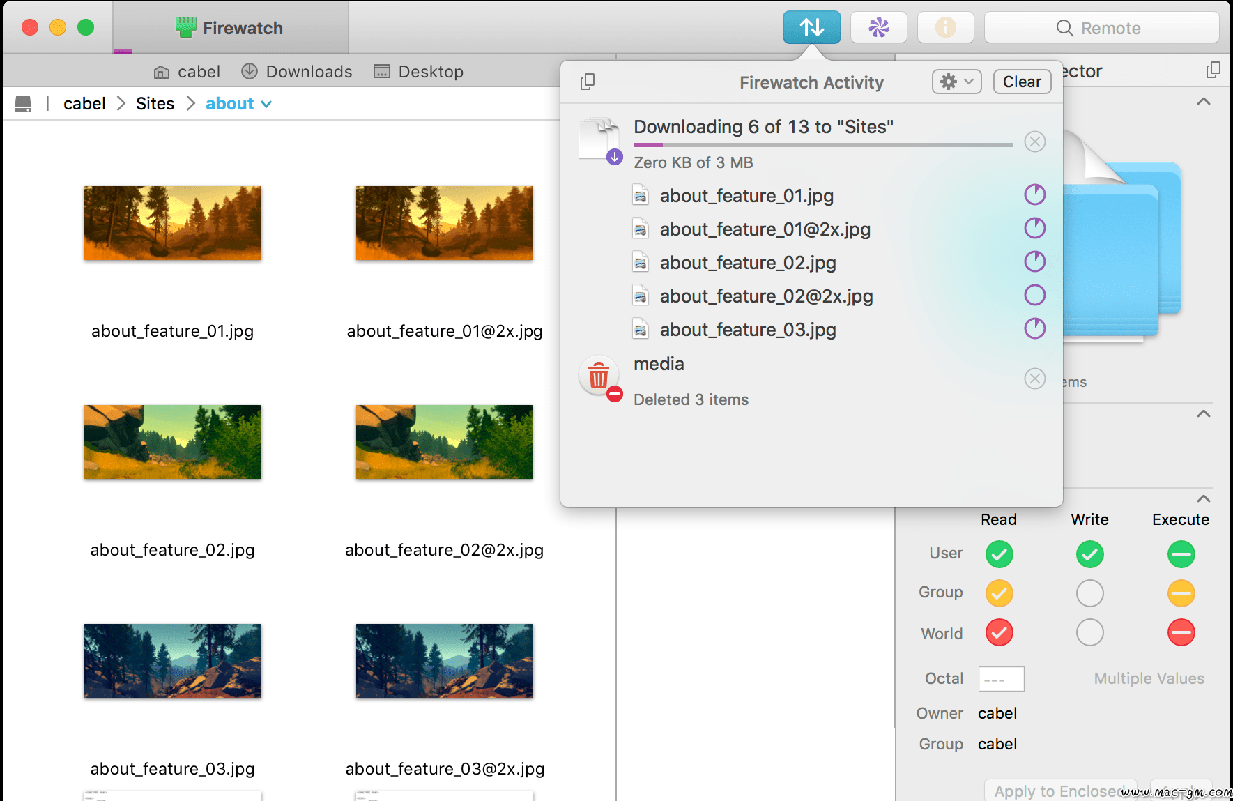Select the about_feature_03.jpg thumbnail
The image size is (1233, 801).
[x=173, y=661]
